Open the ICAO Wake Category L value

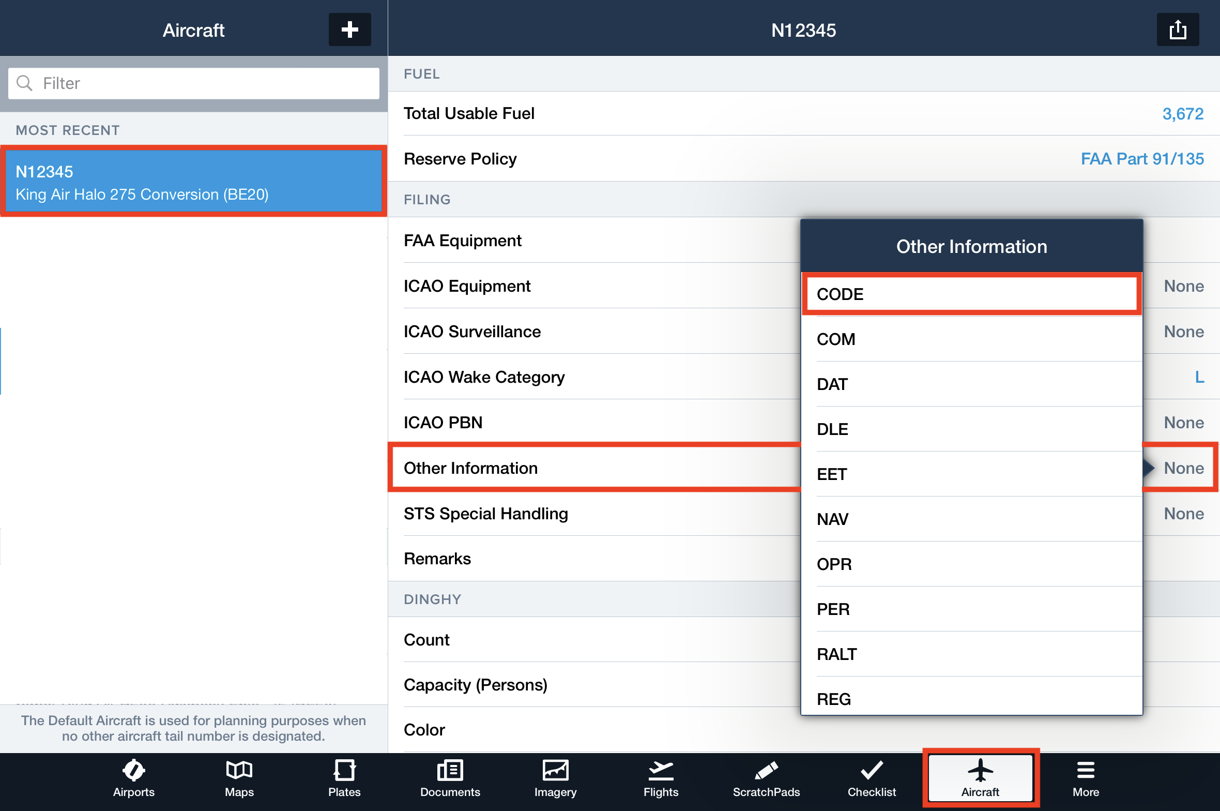(x=1198, y=377)
